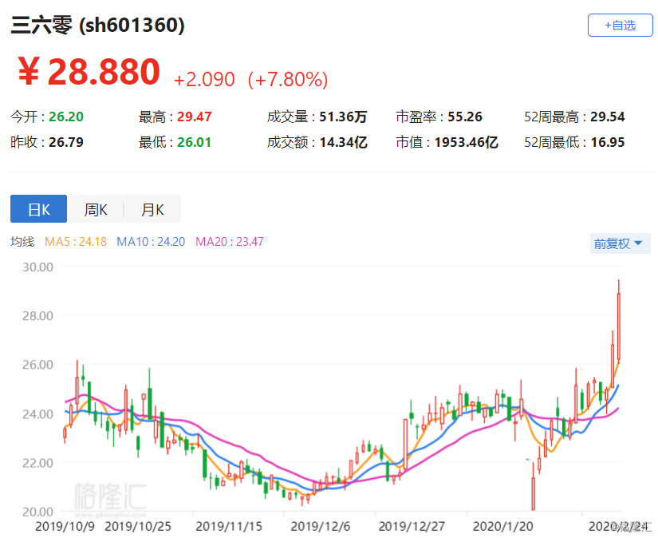Image resolution: width=658 pixels, height=538 pixels.
Task: Click the 26.00 price axis label
Action: pyautogui.click(x=37, y=365)
